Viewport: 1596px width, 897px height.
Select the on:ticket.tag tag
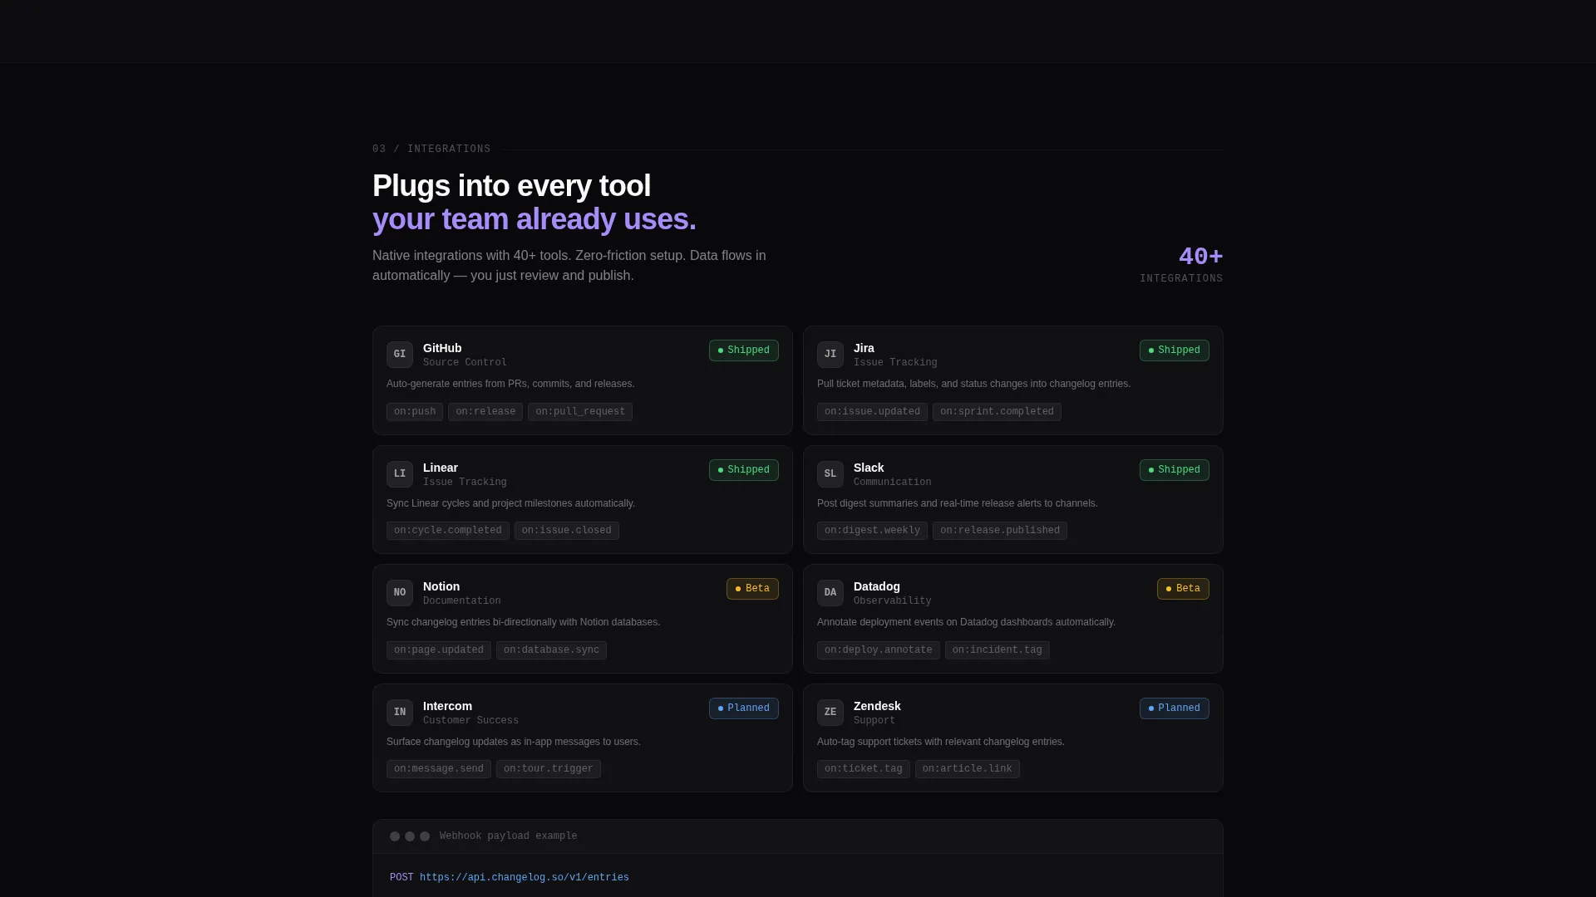[864, 769]
